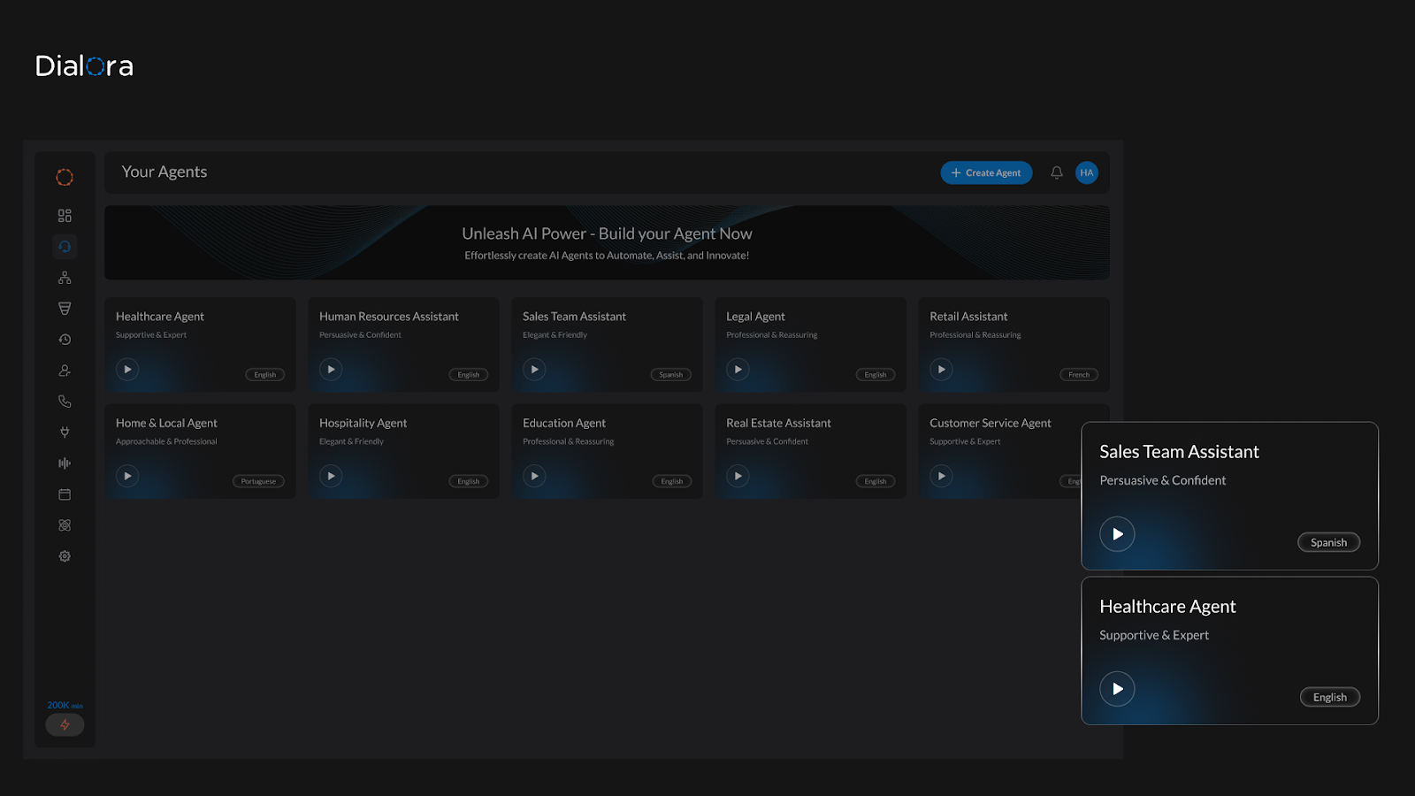
Task: Click the funnel filter icon in sidebar
Action: [x=64, y=308]
